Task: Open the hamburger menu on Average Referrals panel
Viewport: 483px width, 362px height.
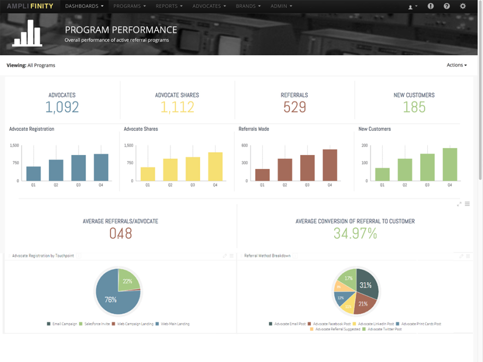Action: 467,204
